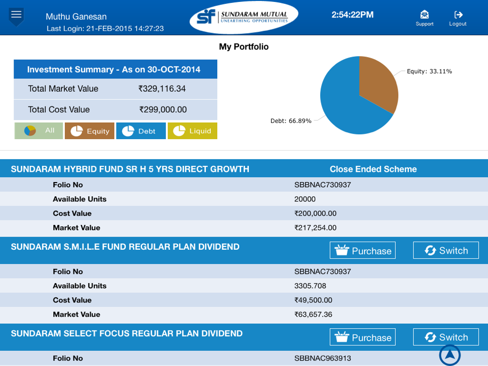The image size is (488, 366).
Task: Select the Liquid filter tab
Action: pyautogui.click(x=192, y=131)
